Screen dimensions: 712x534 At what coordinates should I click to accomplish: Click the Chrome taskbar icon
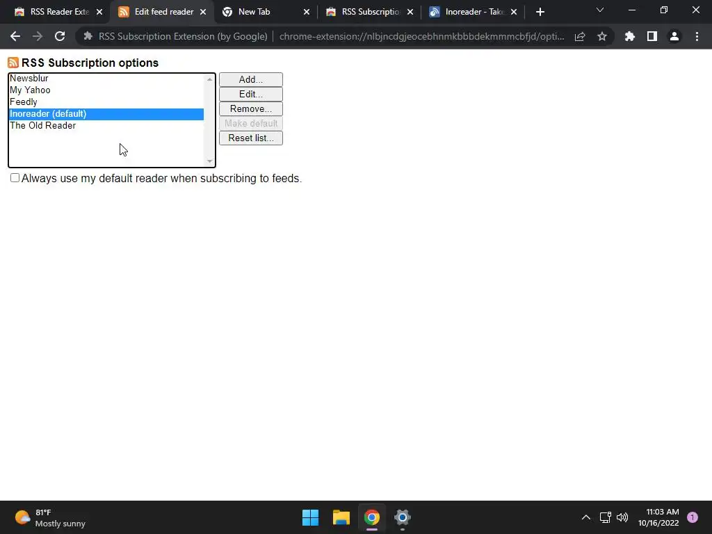[x=372, y=517]
